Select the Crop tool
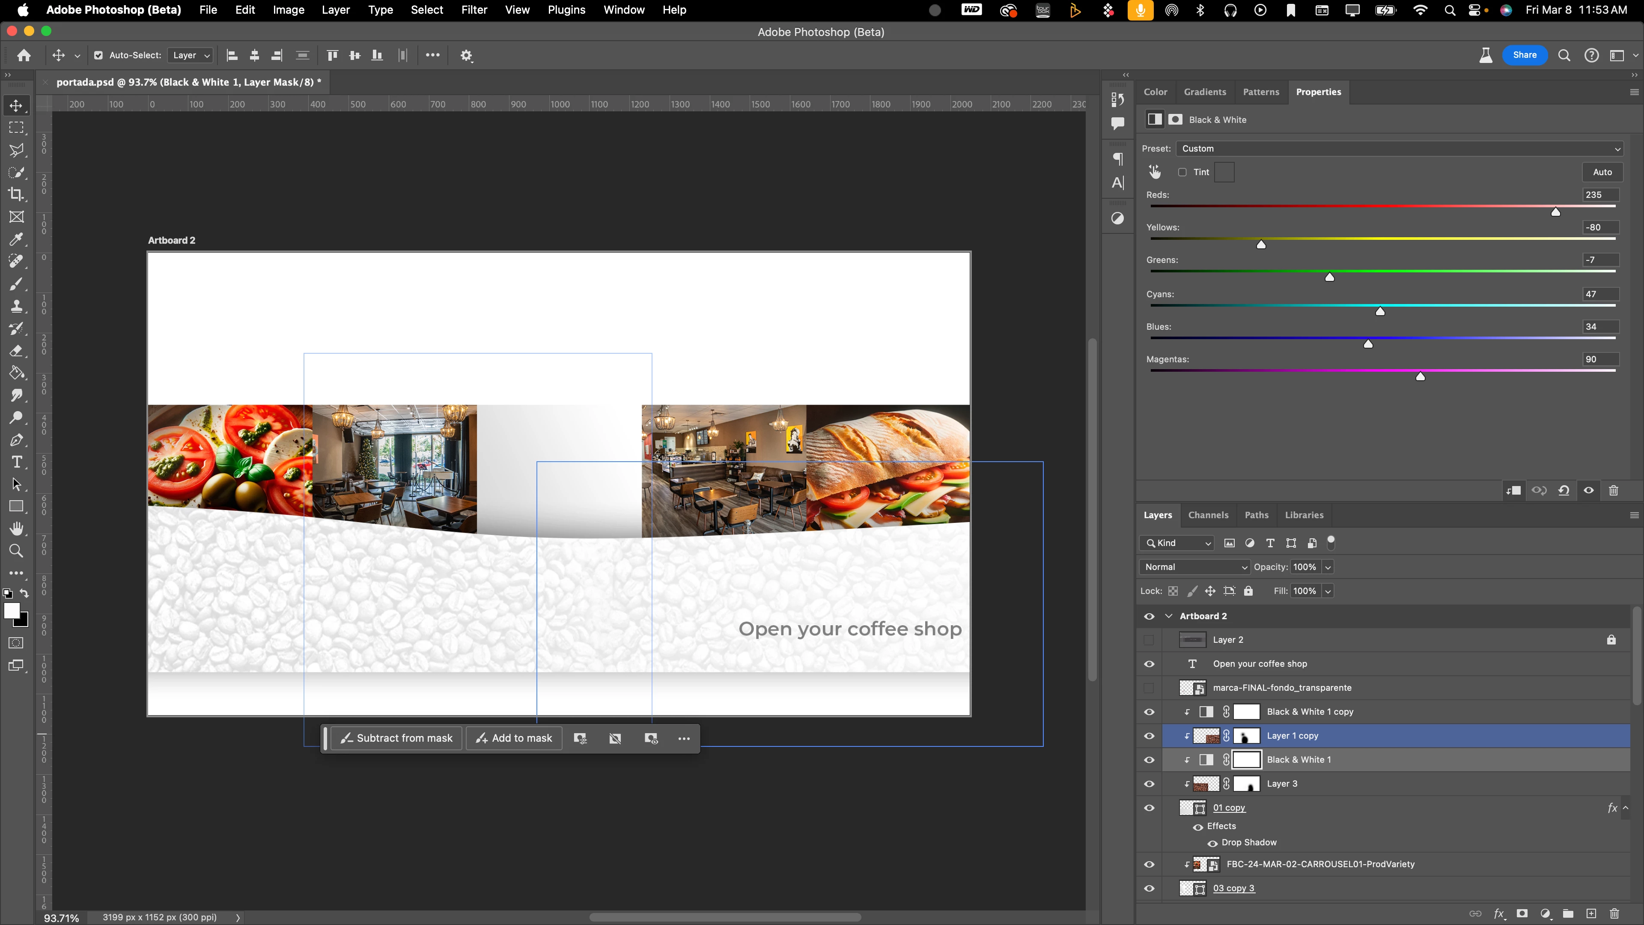1644x925 pixels. coord(17,194)
